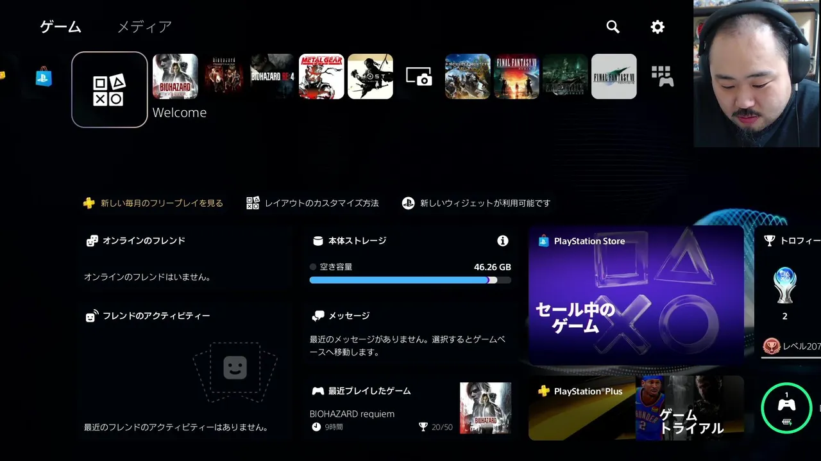Click the yellow PlayStation Plus icon beside フリープレイ

click(89, 203)
